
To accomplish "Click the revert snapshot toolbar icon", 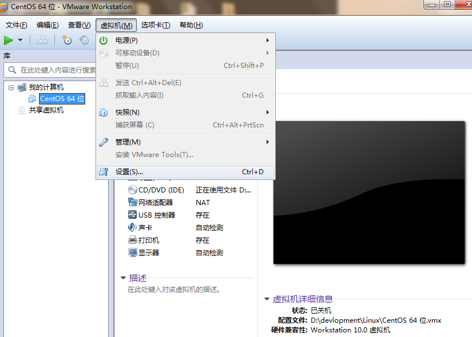I will [x=84, y=39].
